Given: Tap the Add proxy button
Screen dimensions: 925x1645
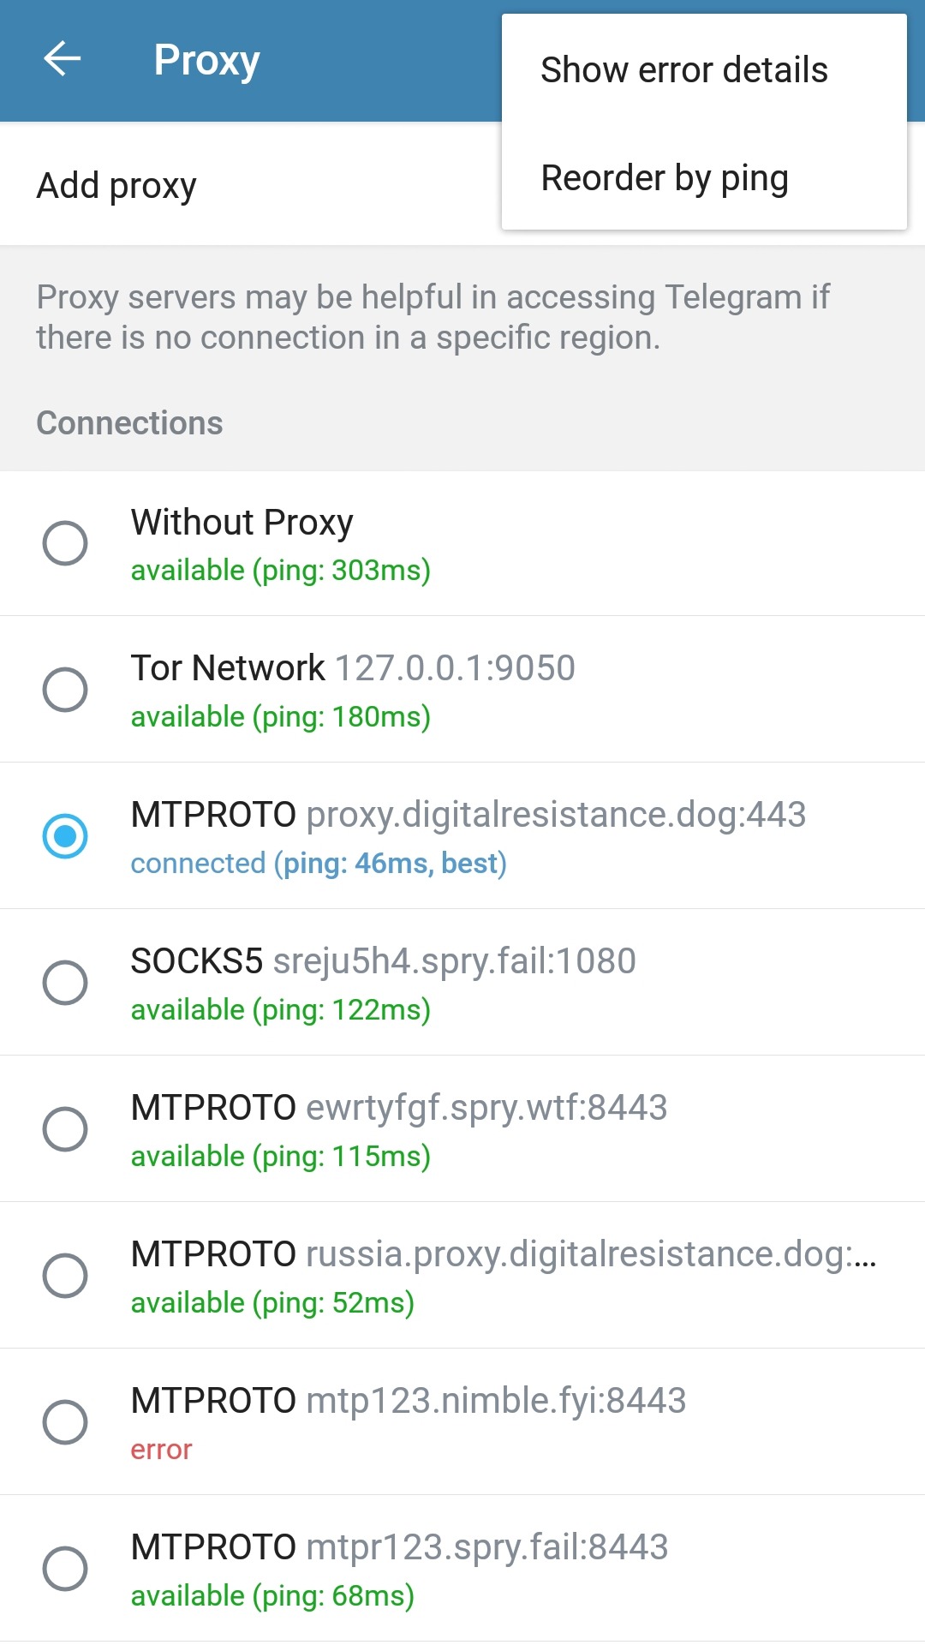Looking at the screenshot, I should (x=116, y=186).
